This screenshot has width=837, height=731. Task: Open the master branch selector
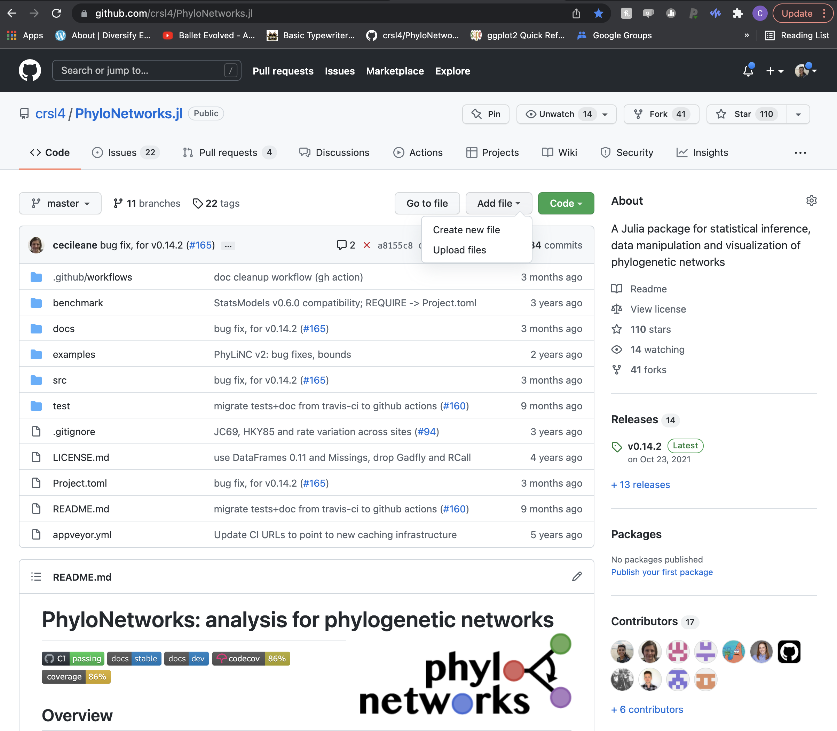(x=60, y=203)
